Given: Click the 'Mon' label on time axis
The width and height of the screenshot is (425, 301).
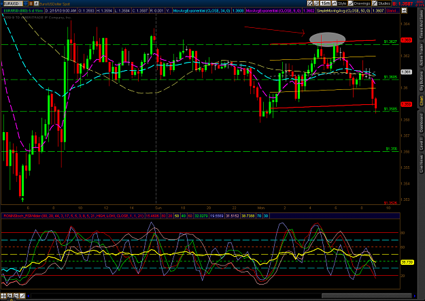Looking at the screenshot, I should (x=260, y=208).
